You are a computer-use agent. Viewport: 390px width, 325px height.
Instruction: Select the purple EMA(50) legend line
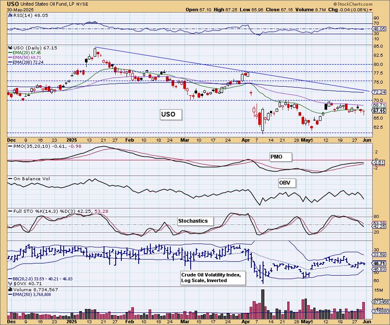(x=10, y=58)
